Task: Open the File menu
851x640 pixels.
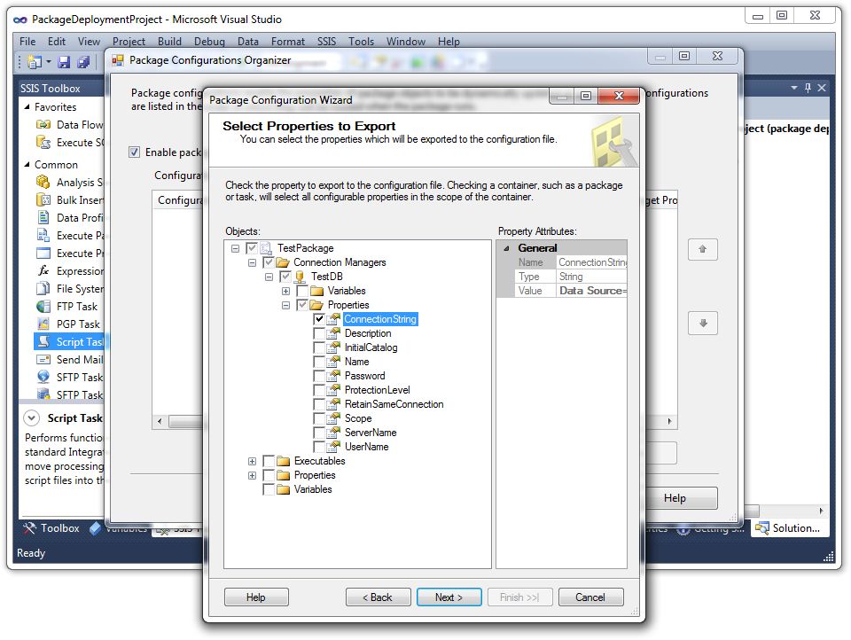Action: pos(27,42)
